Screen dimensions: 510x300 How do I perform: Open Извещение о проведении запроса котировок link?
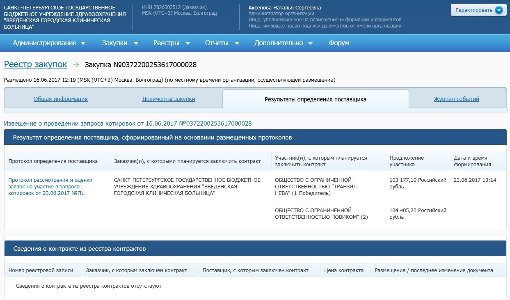point(128,123)
